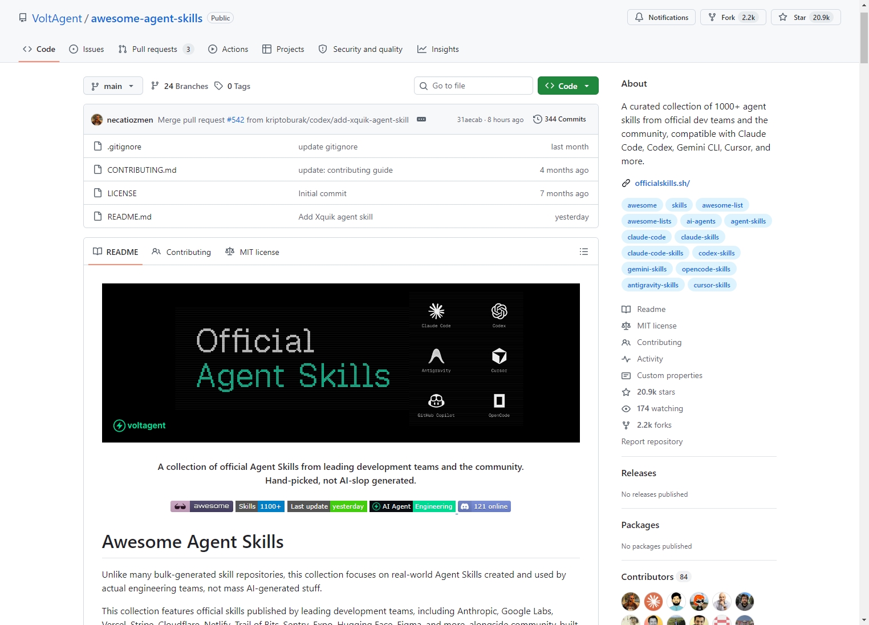
Task: Open the 'Initial commit' commit message
Action: [x=322, y=193]
